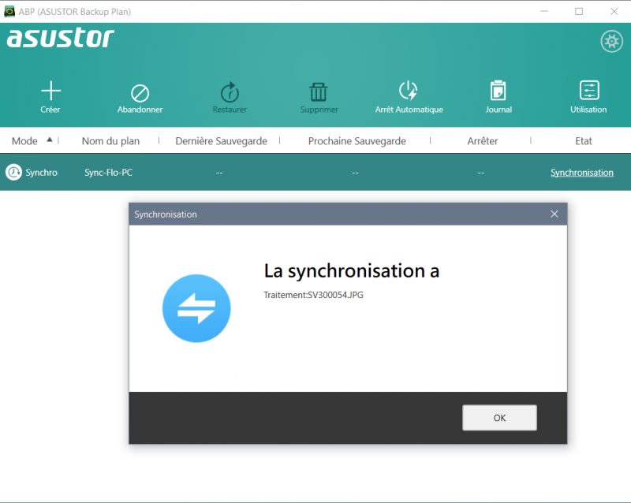The image size is (631, 503).
Task: Sort by Dernière Sauvegarde column
Action: [x=222, y=141]
